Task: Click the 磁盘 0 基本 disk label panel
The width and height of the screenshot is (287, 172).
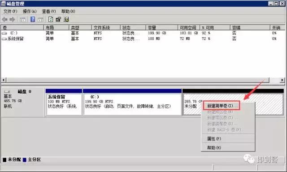Action: 23,102
